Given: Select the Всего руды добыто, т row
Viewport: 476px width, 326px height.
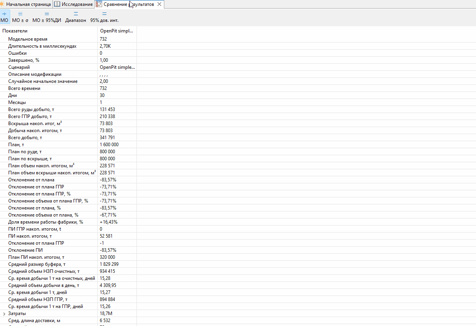Looking at the screenshot, I should click(68, 109).
